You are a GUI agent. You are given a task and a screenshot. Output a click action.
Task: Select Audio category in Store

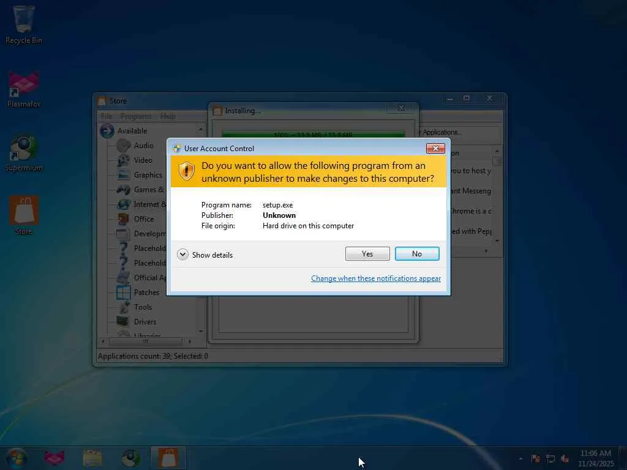(x=143, y=146)
